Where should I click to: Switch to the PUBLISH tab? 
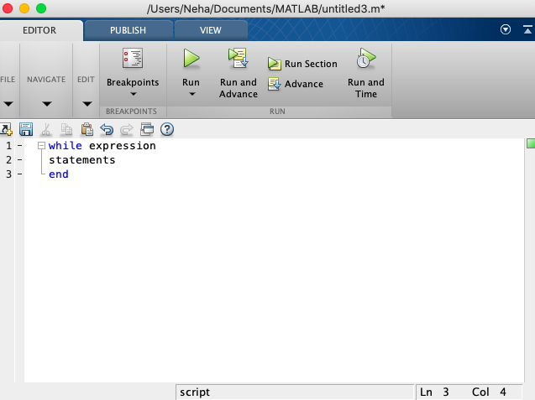(x=128, y=30)
